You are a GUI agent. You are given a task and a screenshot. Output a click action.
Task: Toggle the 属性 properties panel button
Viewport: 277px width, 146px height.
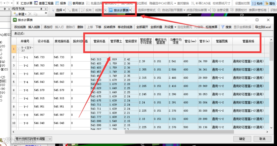270,3
